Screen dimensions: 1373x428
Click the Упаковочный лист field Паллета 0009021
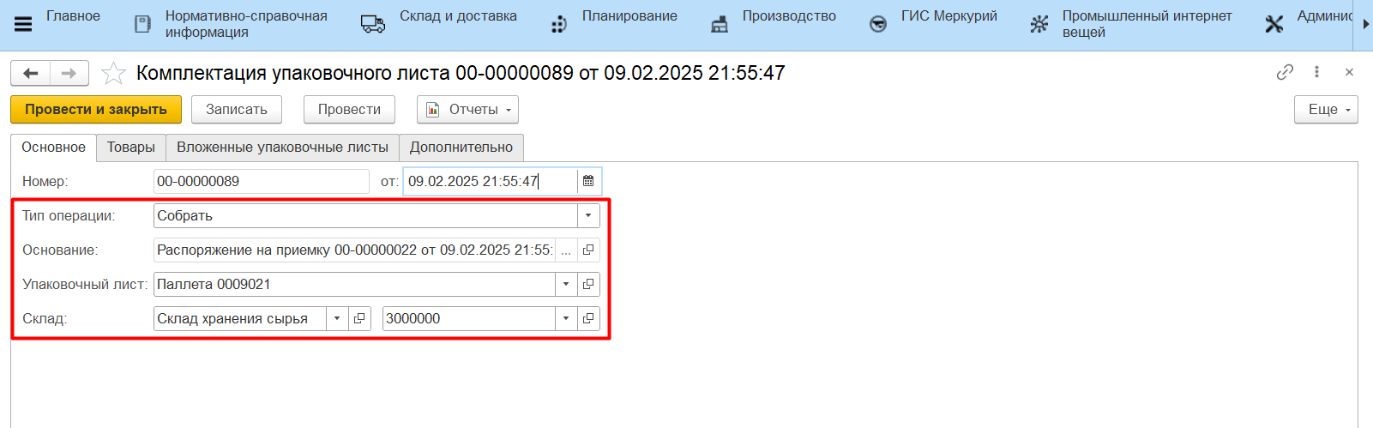click(x=355, y=285)
